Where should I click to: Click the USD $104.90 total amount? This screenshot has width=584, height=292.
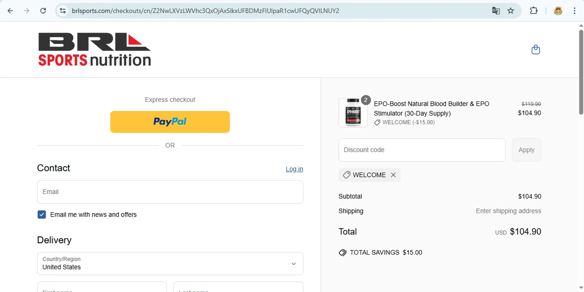[x=518, y=232]
